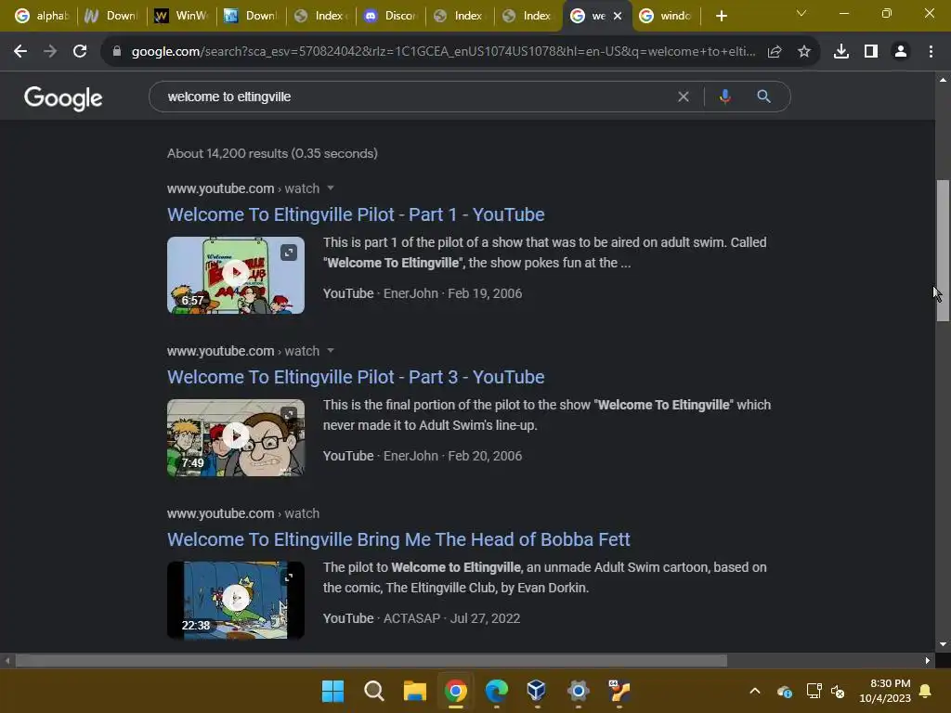951x713 pixels.
Task: Submit search with magnifier icon
Action: pyautogui.click(x=763, y=97)
